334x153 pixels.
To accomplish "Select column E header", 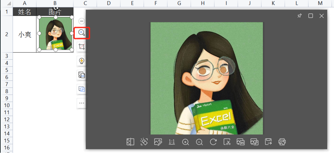I will [x=132, y=3].
